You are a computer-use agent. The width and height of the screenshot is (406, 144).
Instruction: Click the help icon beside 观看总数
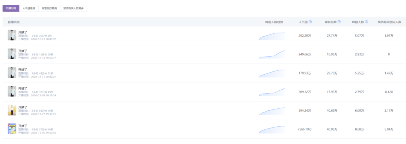pos(339,22)
